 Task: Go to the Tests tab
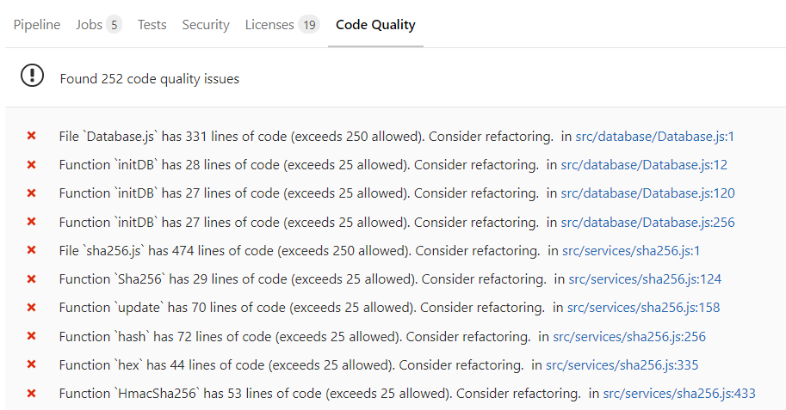pyautogui.click(x=152, y=24)
